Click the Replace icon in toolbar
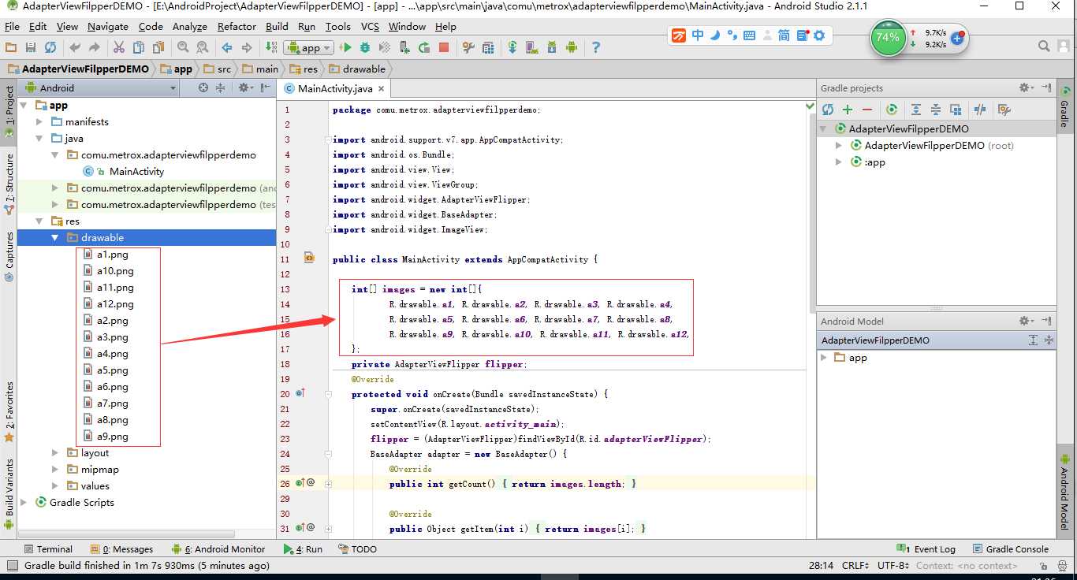The width and height of the screenshot is (1077, 580). tap(202, 47)
